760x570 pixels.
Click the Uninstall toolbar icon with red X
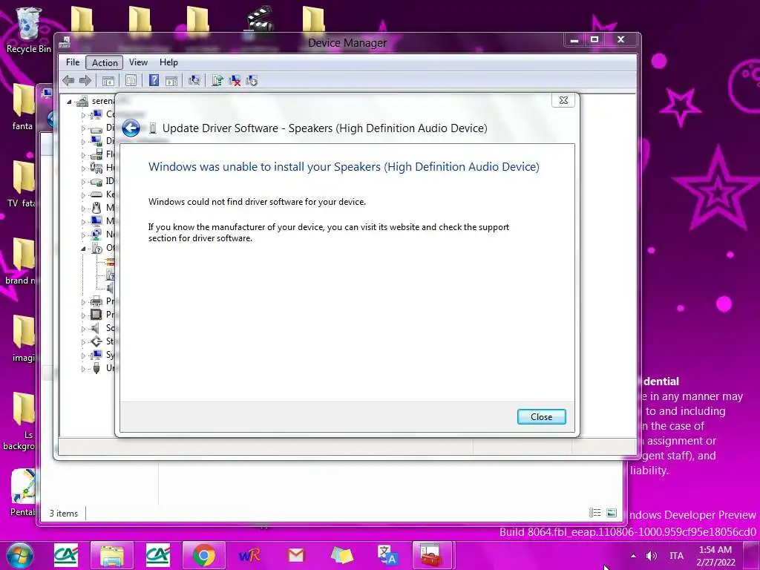(235, 80)
